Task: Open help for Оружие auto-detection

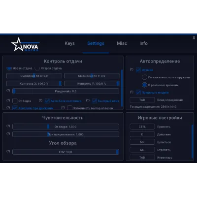Action: (x=131, y=69)
